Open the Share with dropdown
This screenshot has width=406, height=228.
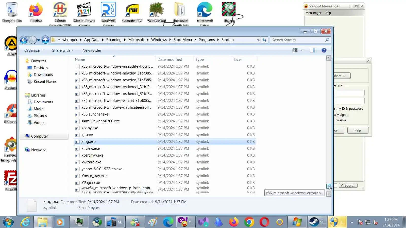63,50
